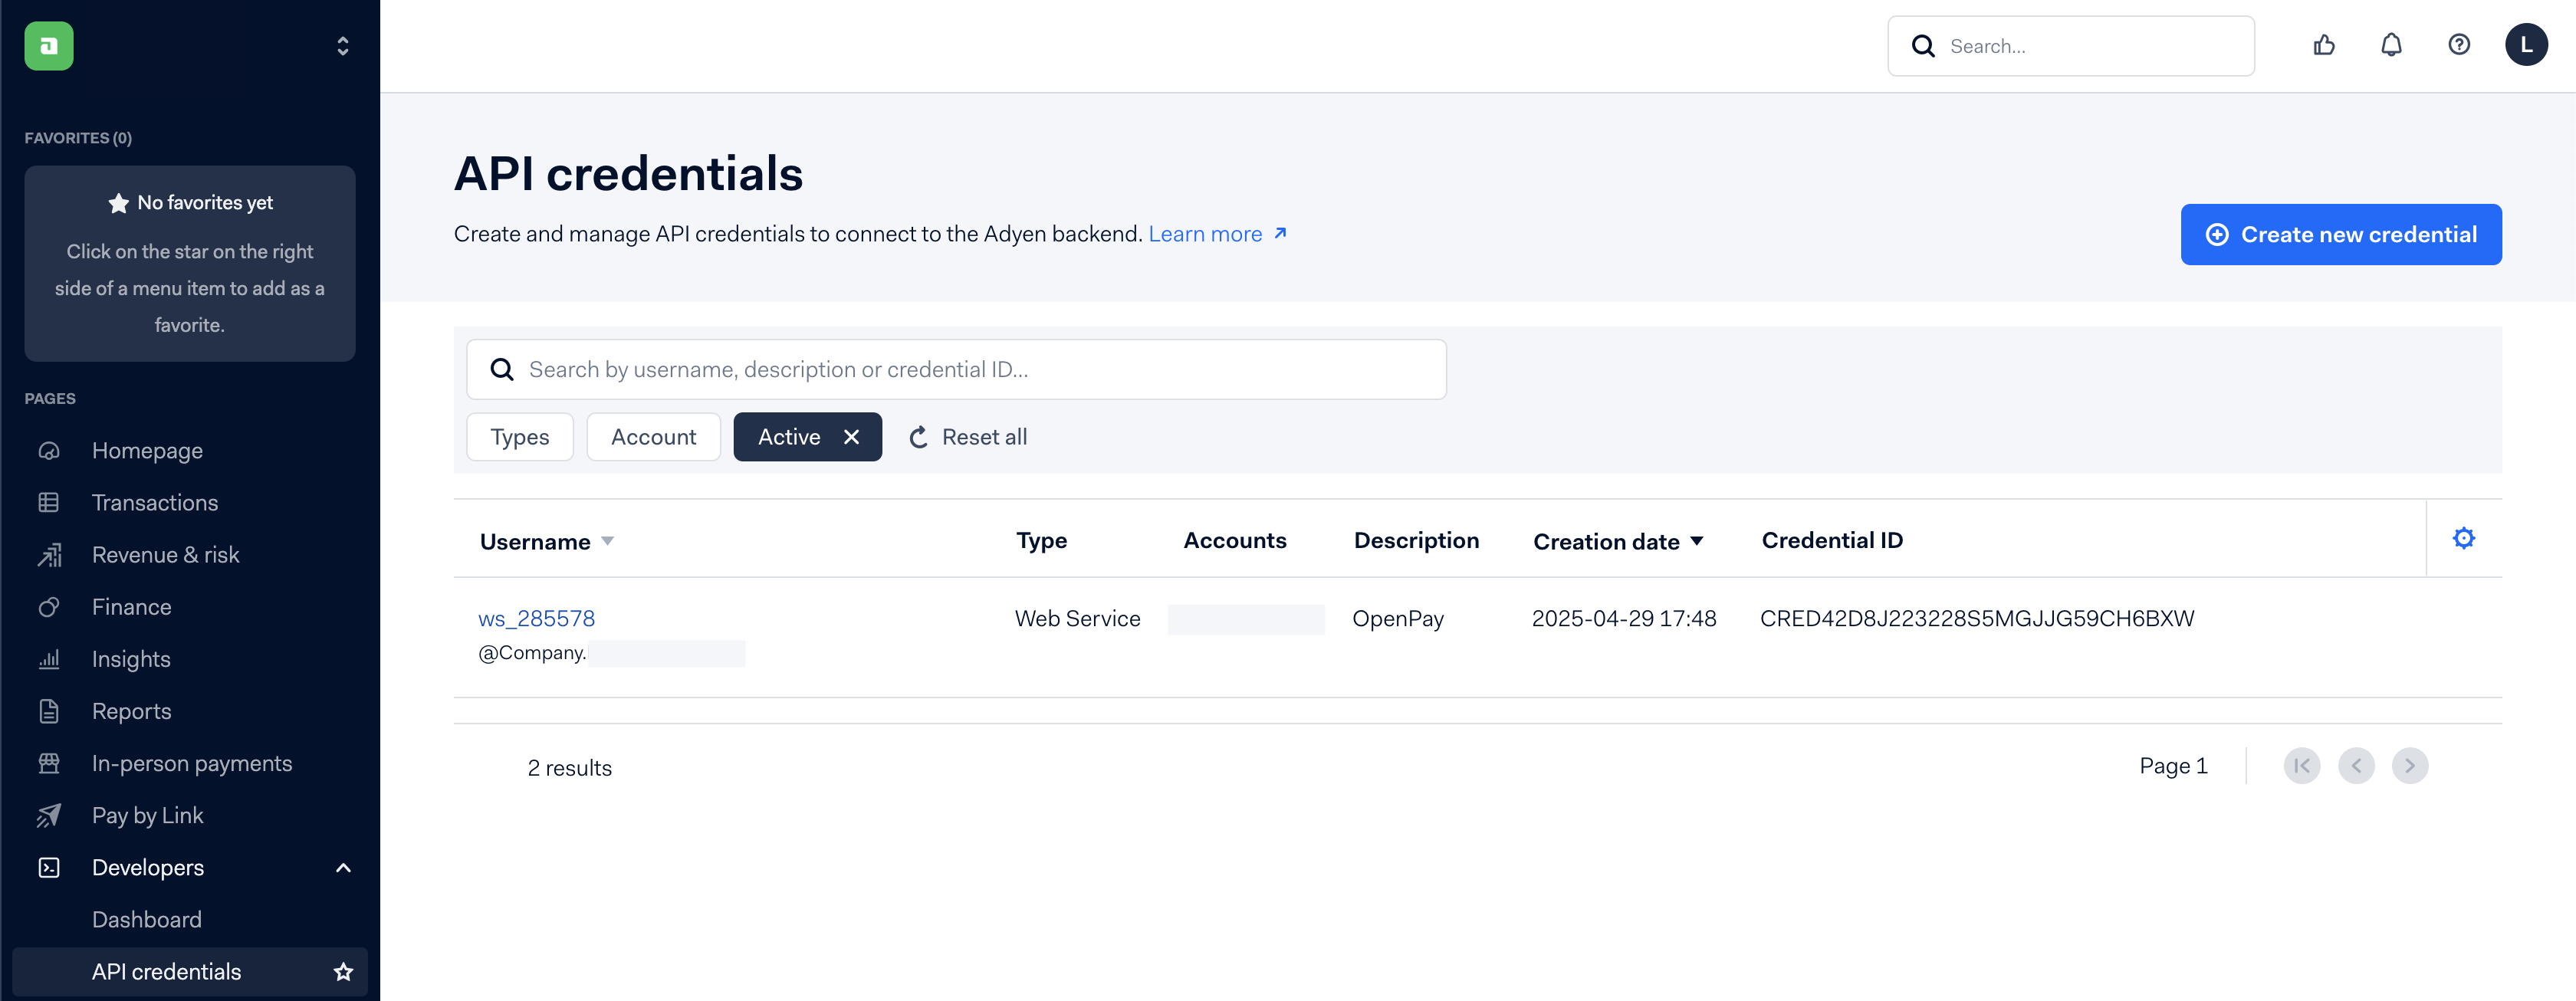Image resolution: width=2576 pixels, height=1001 pixels.
Task: Click the Accounts column header
Action: point(1235,540)
